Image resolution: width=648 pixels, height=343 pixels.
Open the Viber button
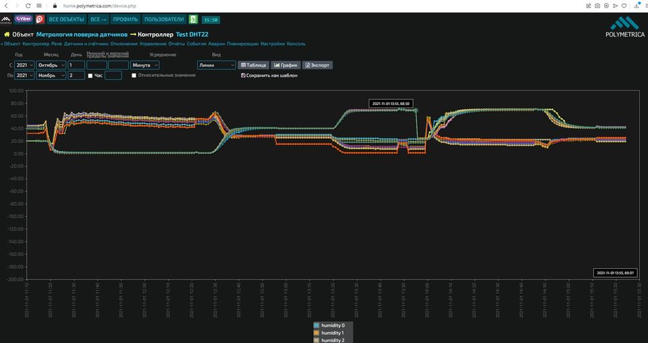coord(24,19)
